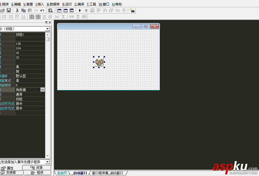
Task: Click the paste clipboard icon
Action: pos(30,11)
